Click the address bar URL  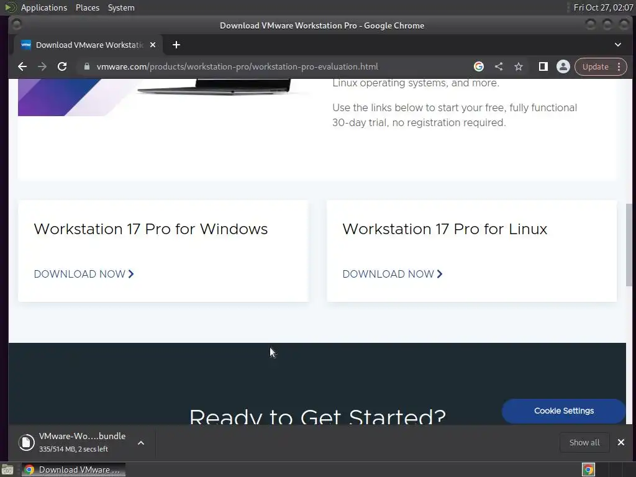(237, 66)
